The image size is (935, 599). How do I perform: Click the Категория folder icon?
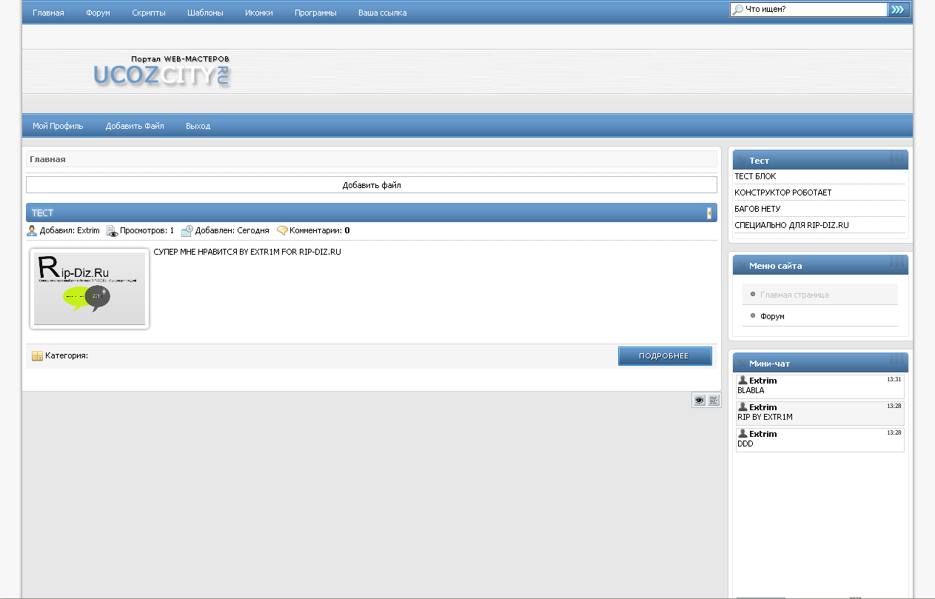(37, 356)
